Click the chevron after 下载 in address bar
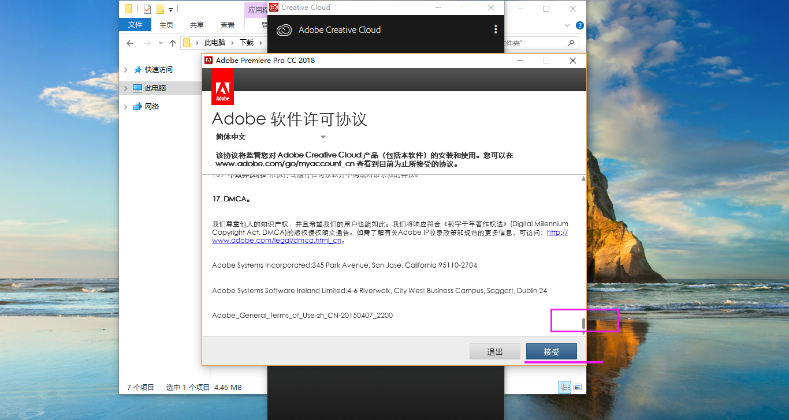789x420 pixels. coord(260,43)
